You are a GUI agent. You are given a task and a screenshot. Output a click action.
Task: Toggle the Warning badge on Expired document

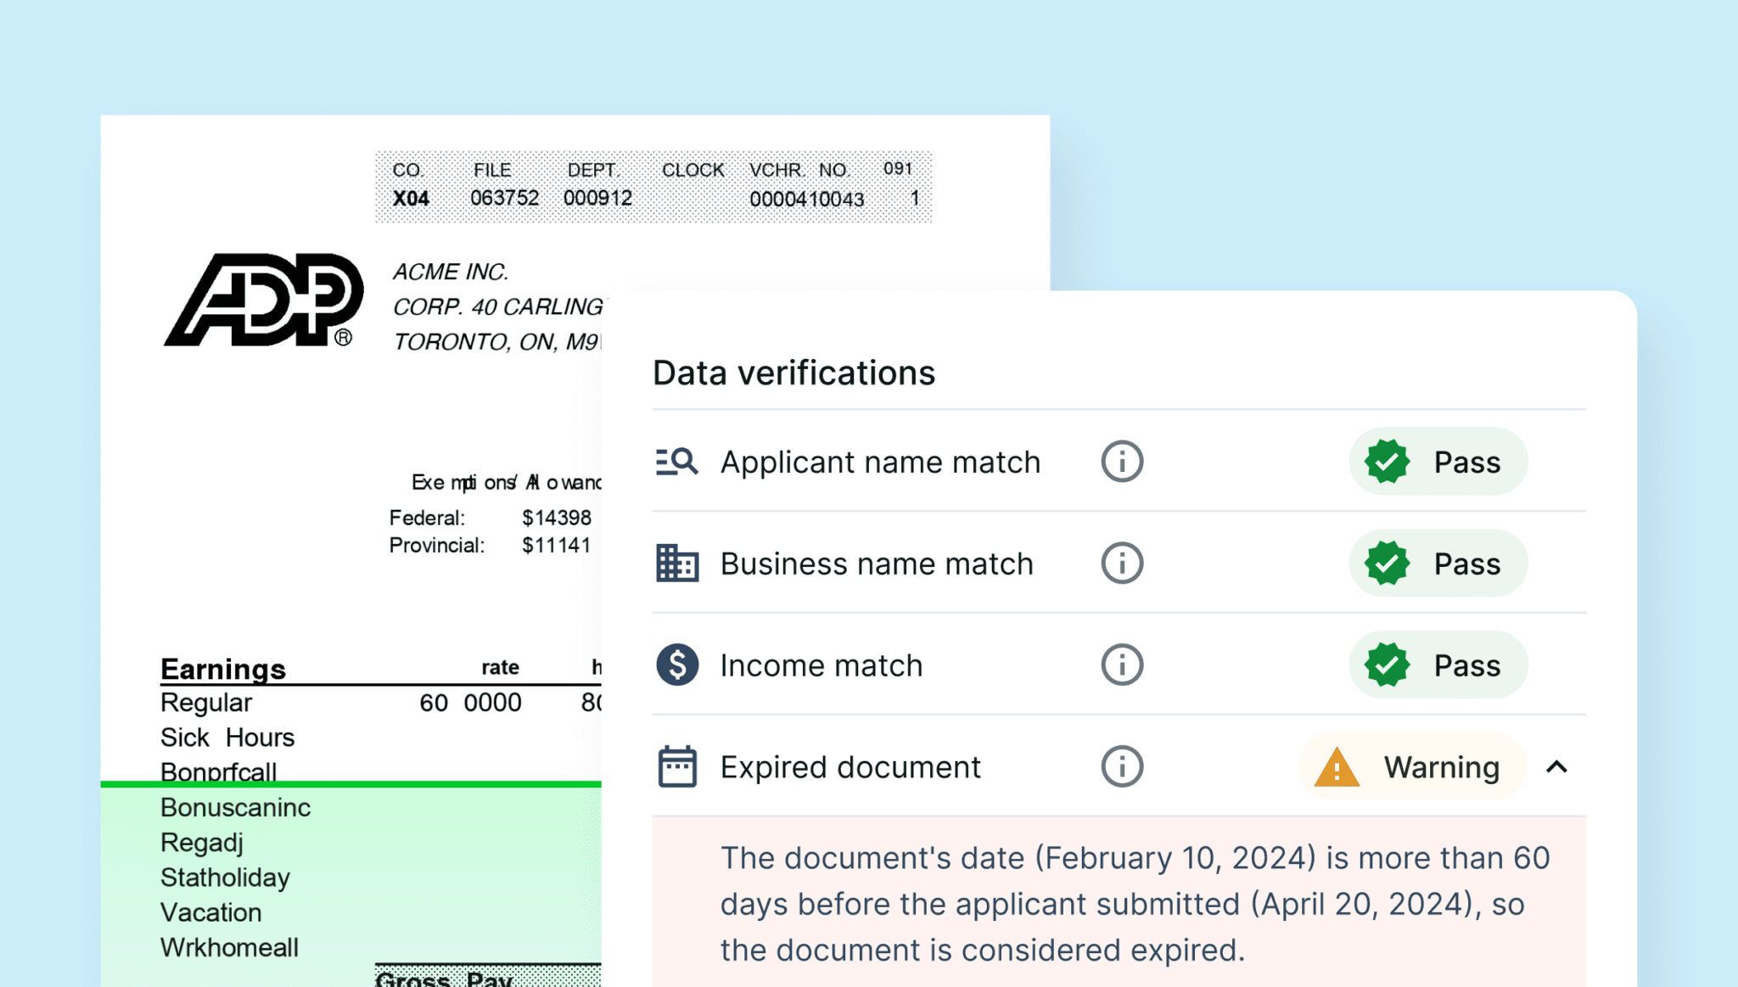(1411, 766)
